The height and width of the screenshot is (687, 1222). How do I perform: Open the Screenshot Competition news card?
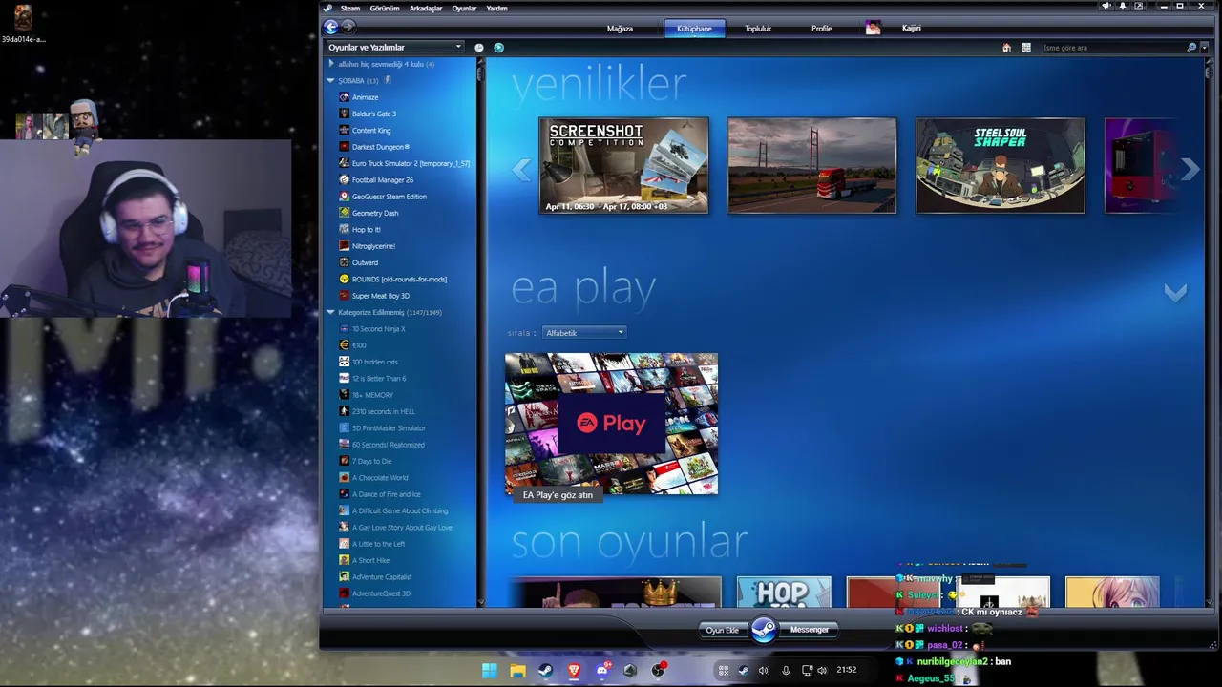point(623,165)
